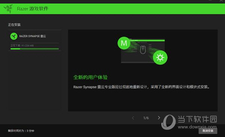Click the green M macro icon
The image size is (225, 137).
coord(124,43)
